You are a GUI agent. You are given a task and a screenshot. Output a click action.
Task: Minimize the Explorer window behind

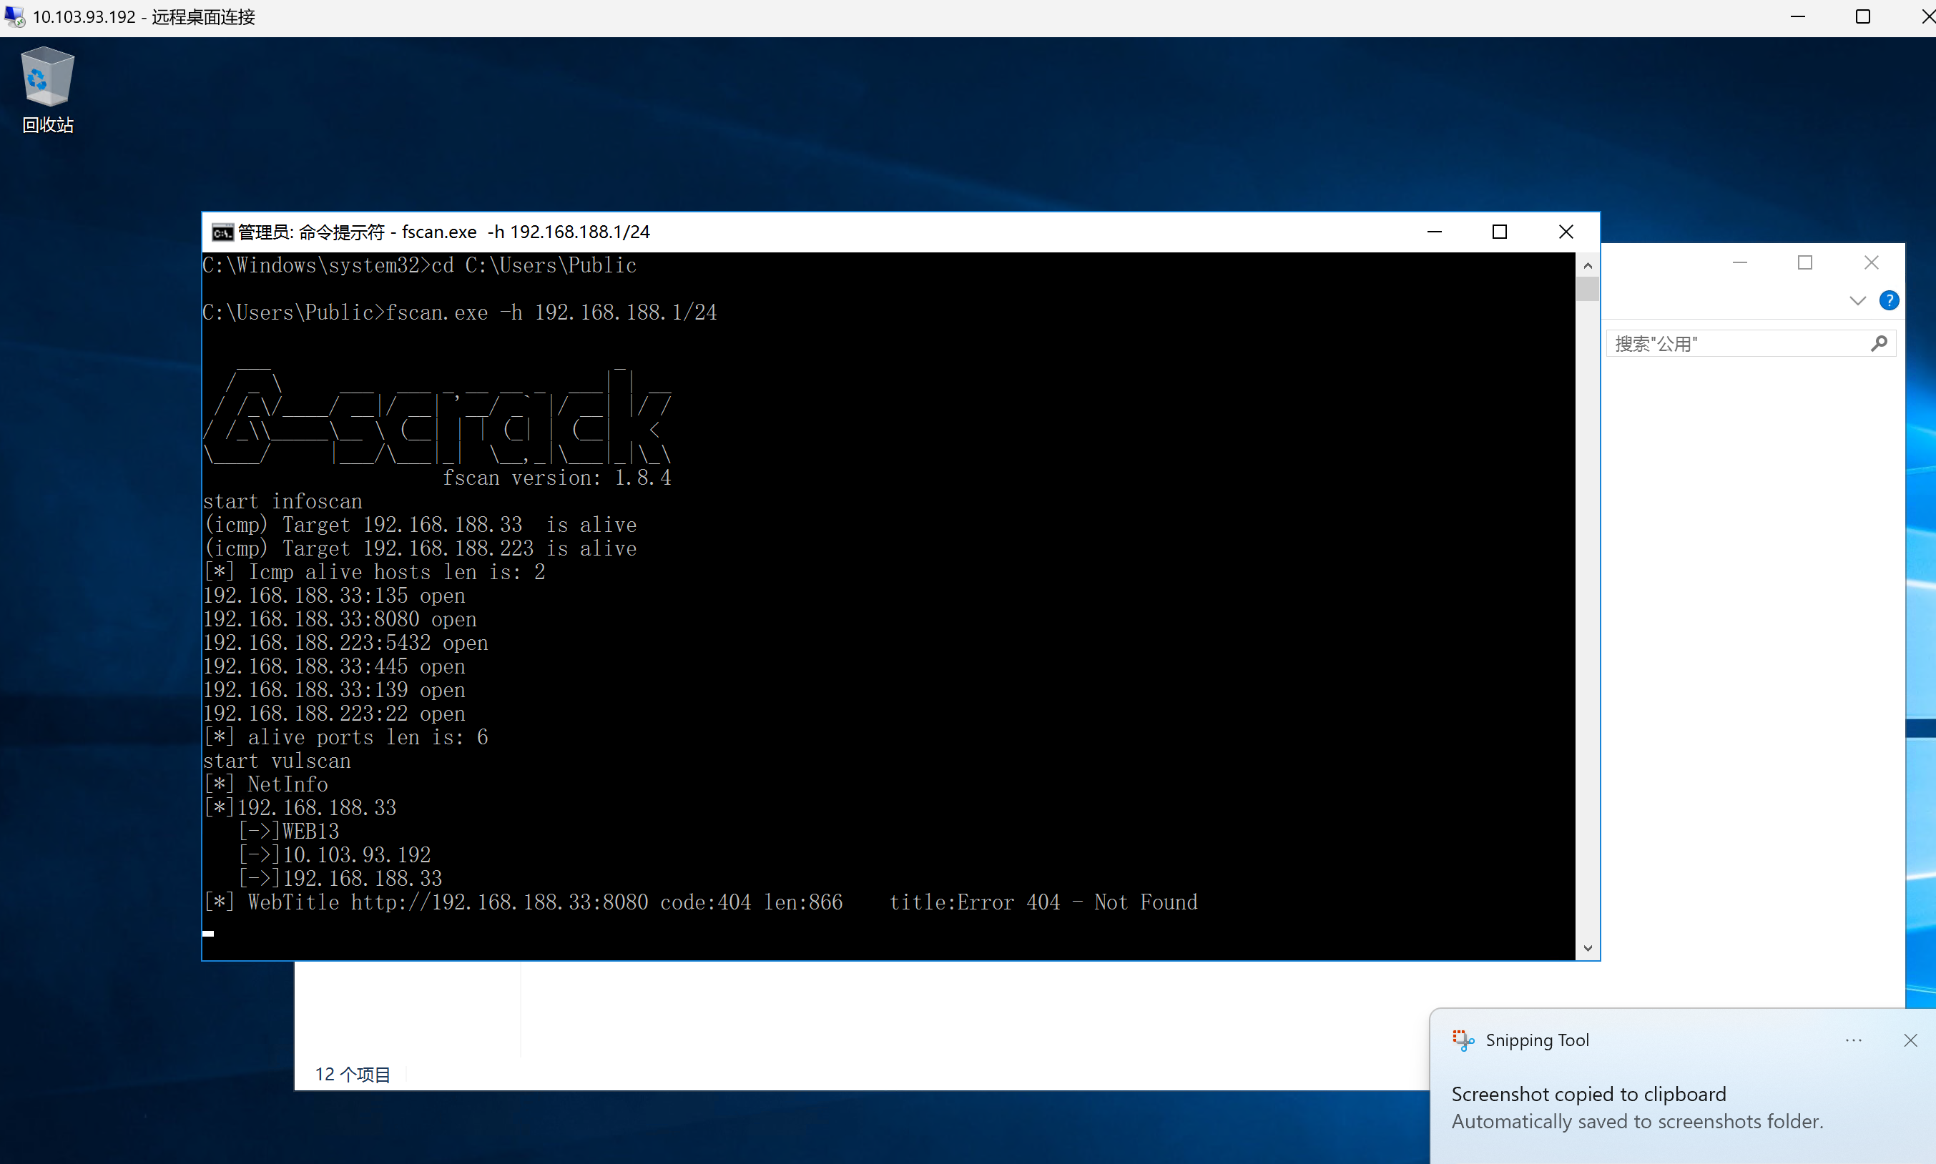coord(1740,263)
